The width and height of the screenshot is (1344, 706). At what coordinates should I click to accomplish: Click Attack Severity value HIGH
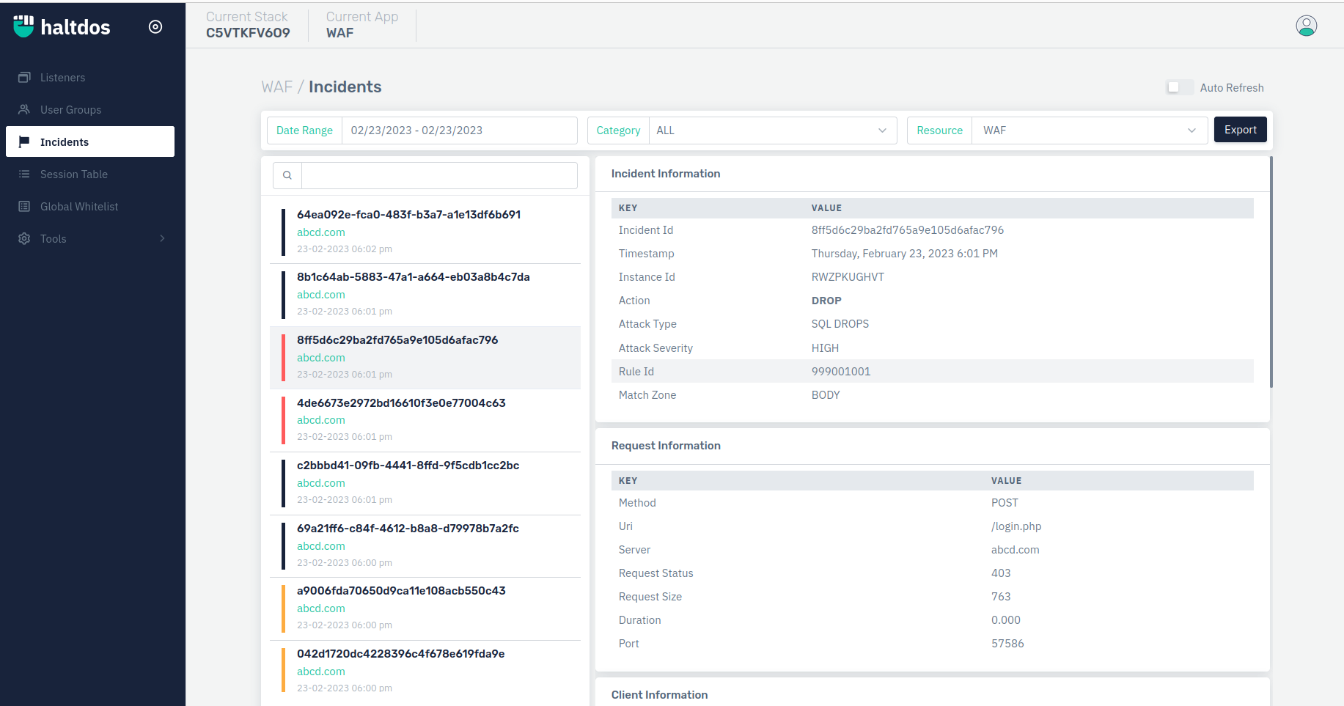[825, 348]
